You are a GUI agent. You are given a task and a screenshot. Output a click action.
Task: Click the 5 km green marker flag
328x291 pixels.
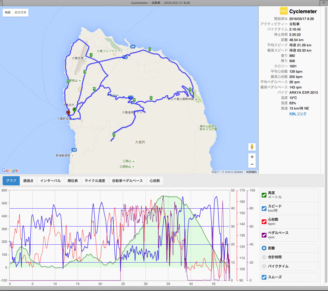coord(91,55)
